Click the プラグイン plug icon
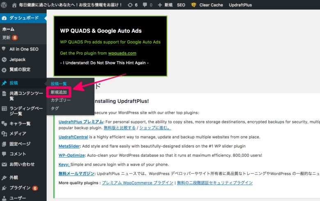This screenshot has width=320, height=201. (x=4, y=188)
